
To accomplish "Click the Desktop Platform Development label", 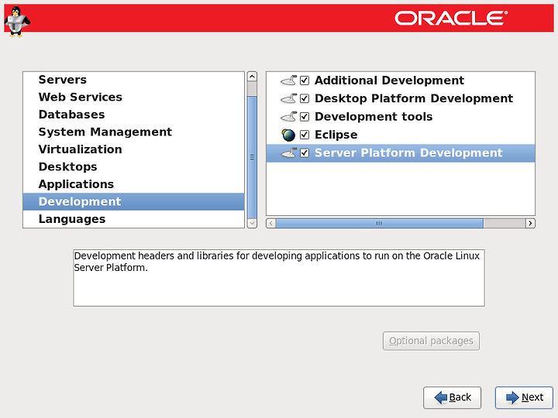I will tap(414, 98).
